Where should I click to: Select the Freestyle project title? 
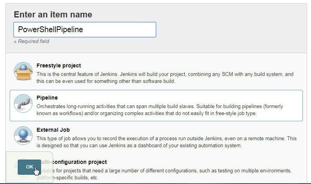(59, 65)
